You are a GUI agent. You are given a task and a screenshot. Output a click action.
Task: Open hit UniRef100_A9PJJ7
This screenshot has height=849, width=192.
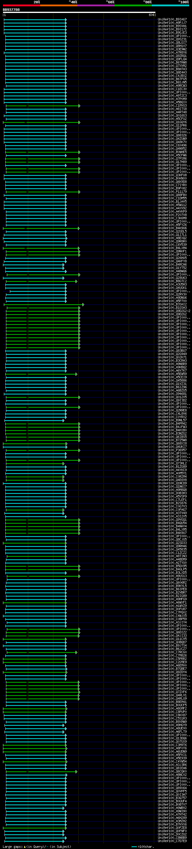(x=172, y=23)
